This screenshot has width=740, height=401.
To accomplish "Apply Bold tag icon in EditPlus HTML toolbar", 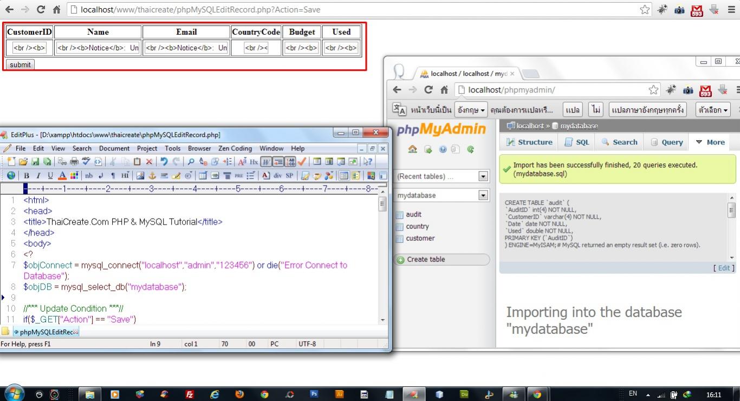I will click(x=27, y=175).
